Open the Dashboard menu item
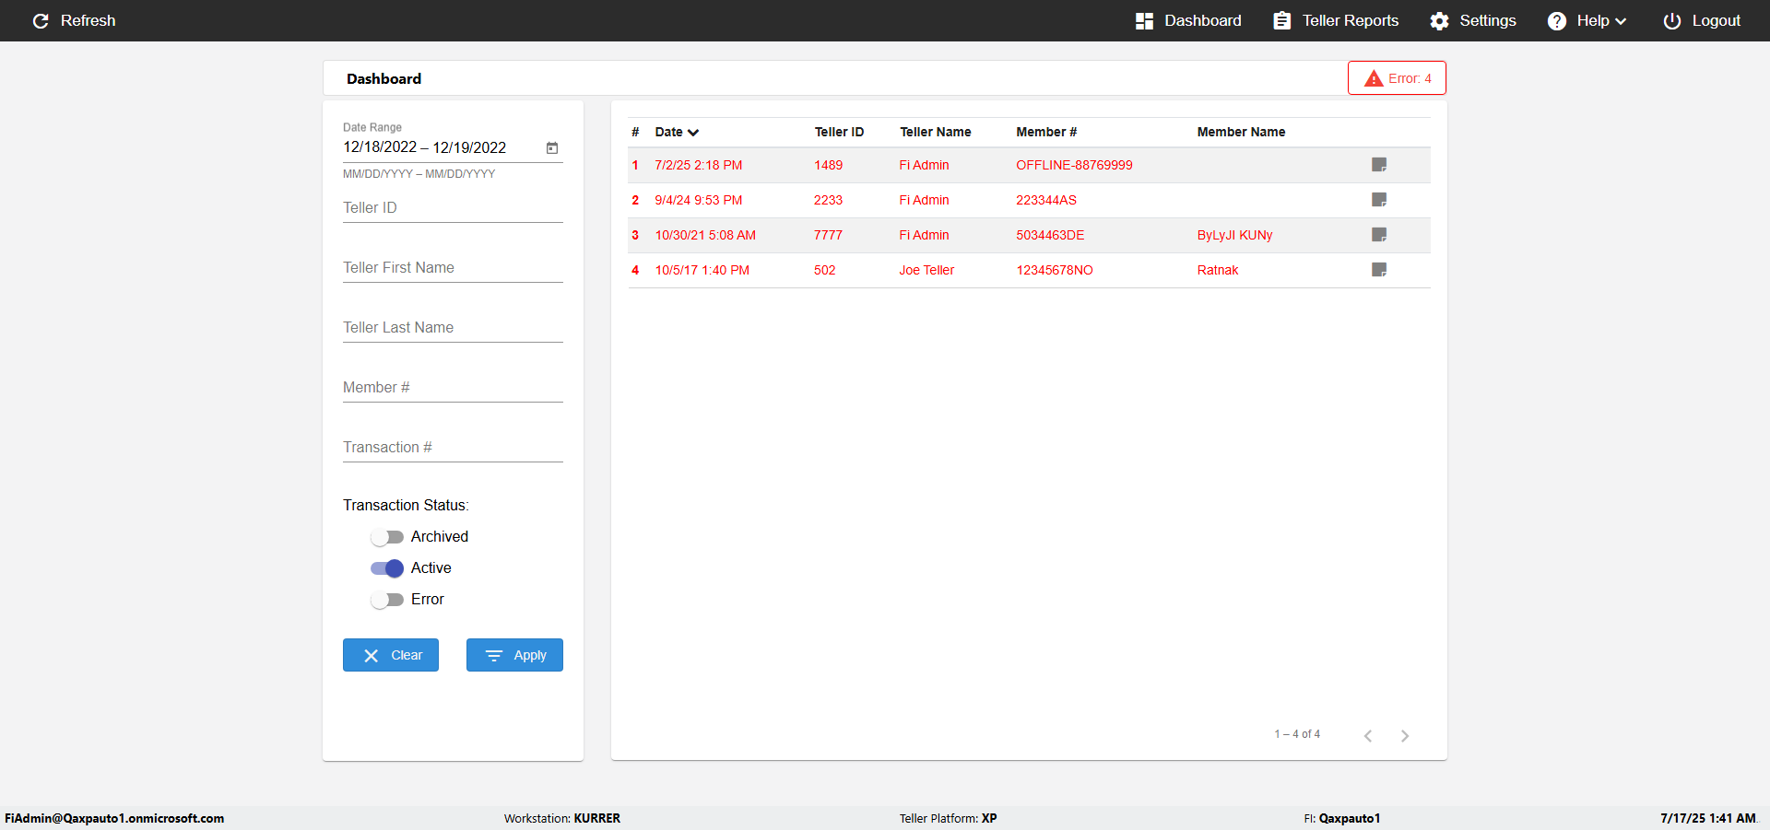This screenshot has width=1770, height=830. pyautogui.click(x=1187, y=20)
